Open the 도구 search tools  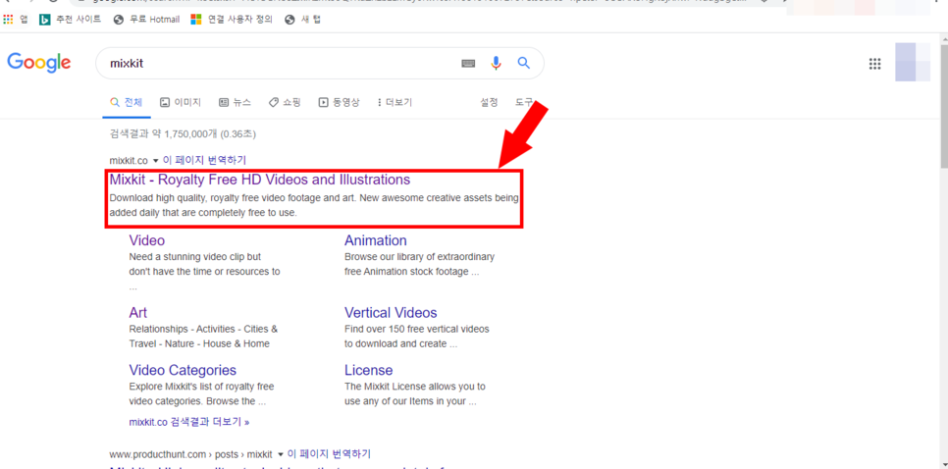point(524,103)
